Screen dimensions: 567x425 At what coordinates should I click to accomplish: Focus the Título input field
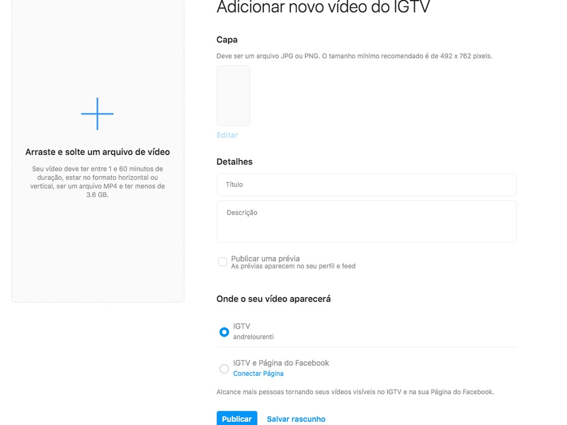pos(367,185)
